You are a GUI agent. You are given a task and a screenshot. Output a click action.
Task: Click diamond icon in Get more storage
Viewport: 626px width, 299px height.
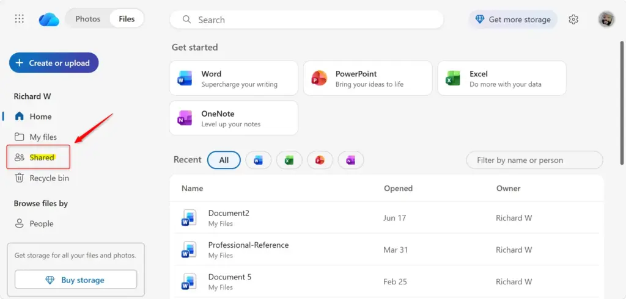480,20
